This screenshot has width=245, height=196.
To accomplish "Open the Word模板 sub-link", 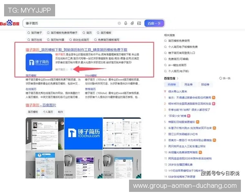I will point(91,76).
